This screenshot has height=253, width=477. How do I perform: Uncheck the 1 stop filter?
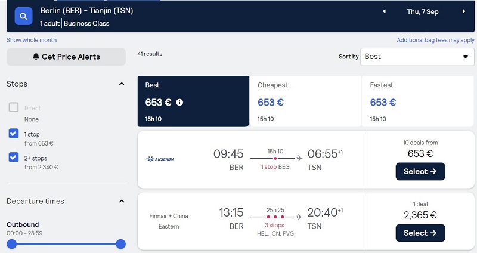click(x=14, y=133)
